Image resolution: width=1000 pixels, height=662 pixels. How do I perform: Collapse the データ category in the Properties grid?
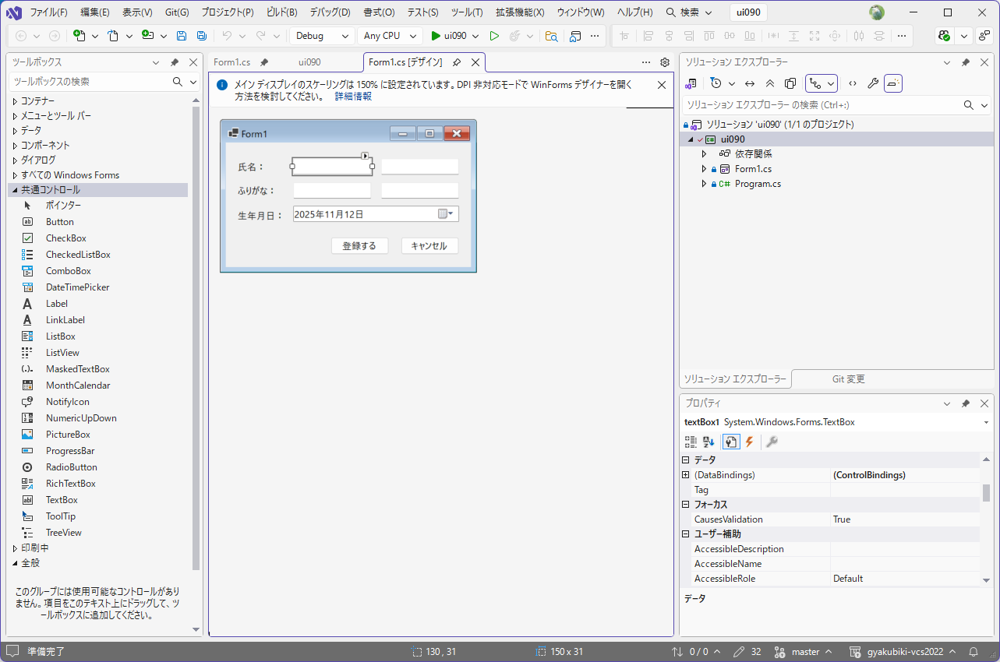[x=686, y=460]
